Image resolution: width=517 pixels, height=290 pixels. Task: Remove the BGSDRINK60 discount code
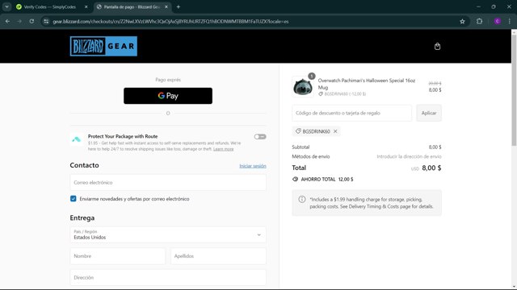(335, 131)
